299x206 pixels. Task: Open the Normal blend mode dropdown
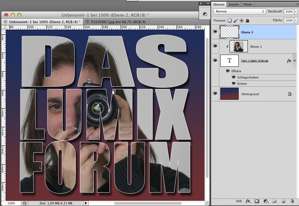click(240, 11)
